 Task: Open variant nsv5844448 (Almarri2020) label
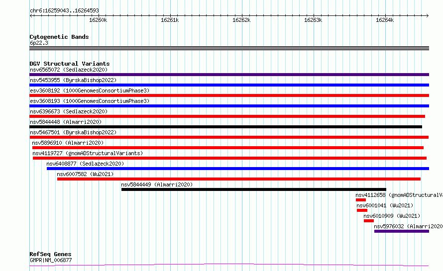coord(66,122)
